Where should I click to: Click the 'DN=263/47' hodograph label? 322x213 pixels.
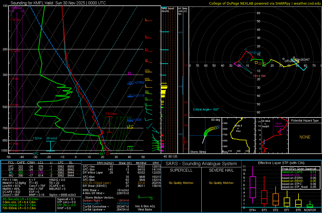(302, 60)
